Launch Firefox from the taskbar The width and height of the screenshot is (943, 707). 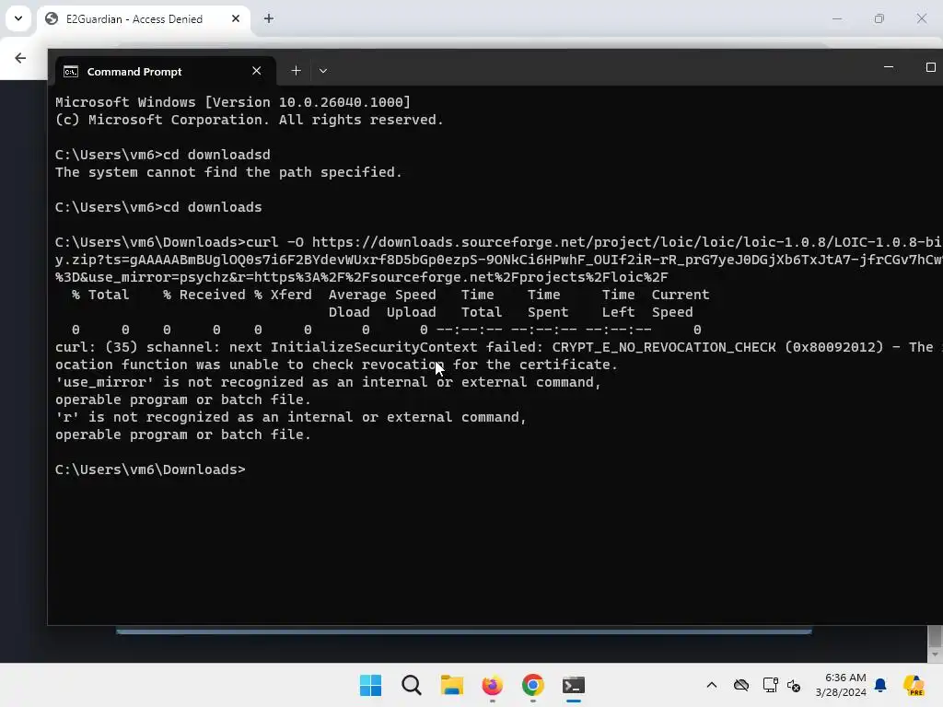[492, 685]
